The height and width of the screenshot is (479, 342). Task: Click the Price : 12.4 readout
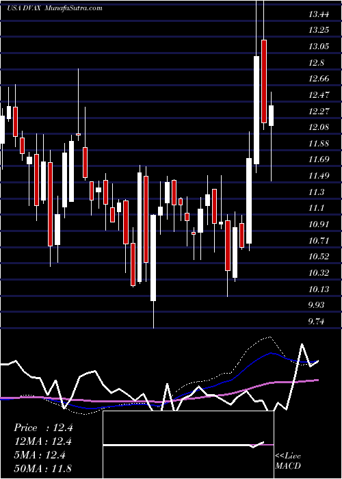pos(43,428)
